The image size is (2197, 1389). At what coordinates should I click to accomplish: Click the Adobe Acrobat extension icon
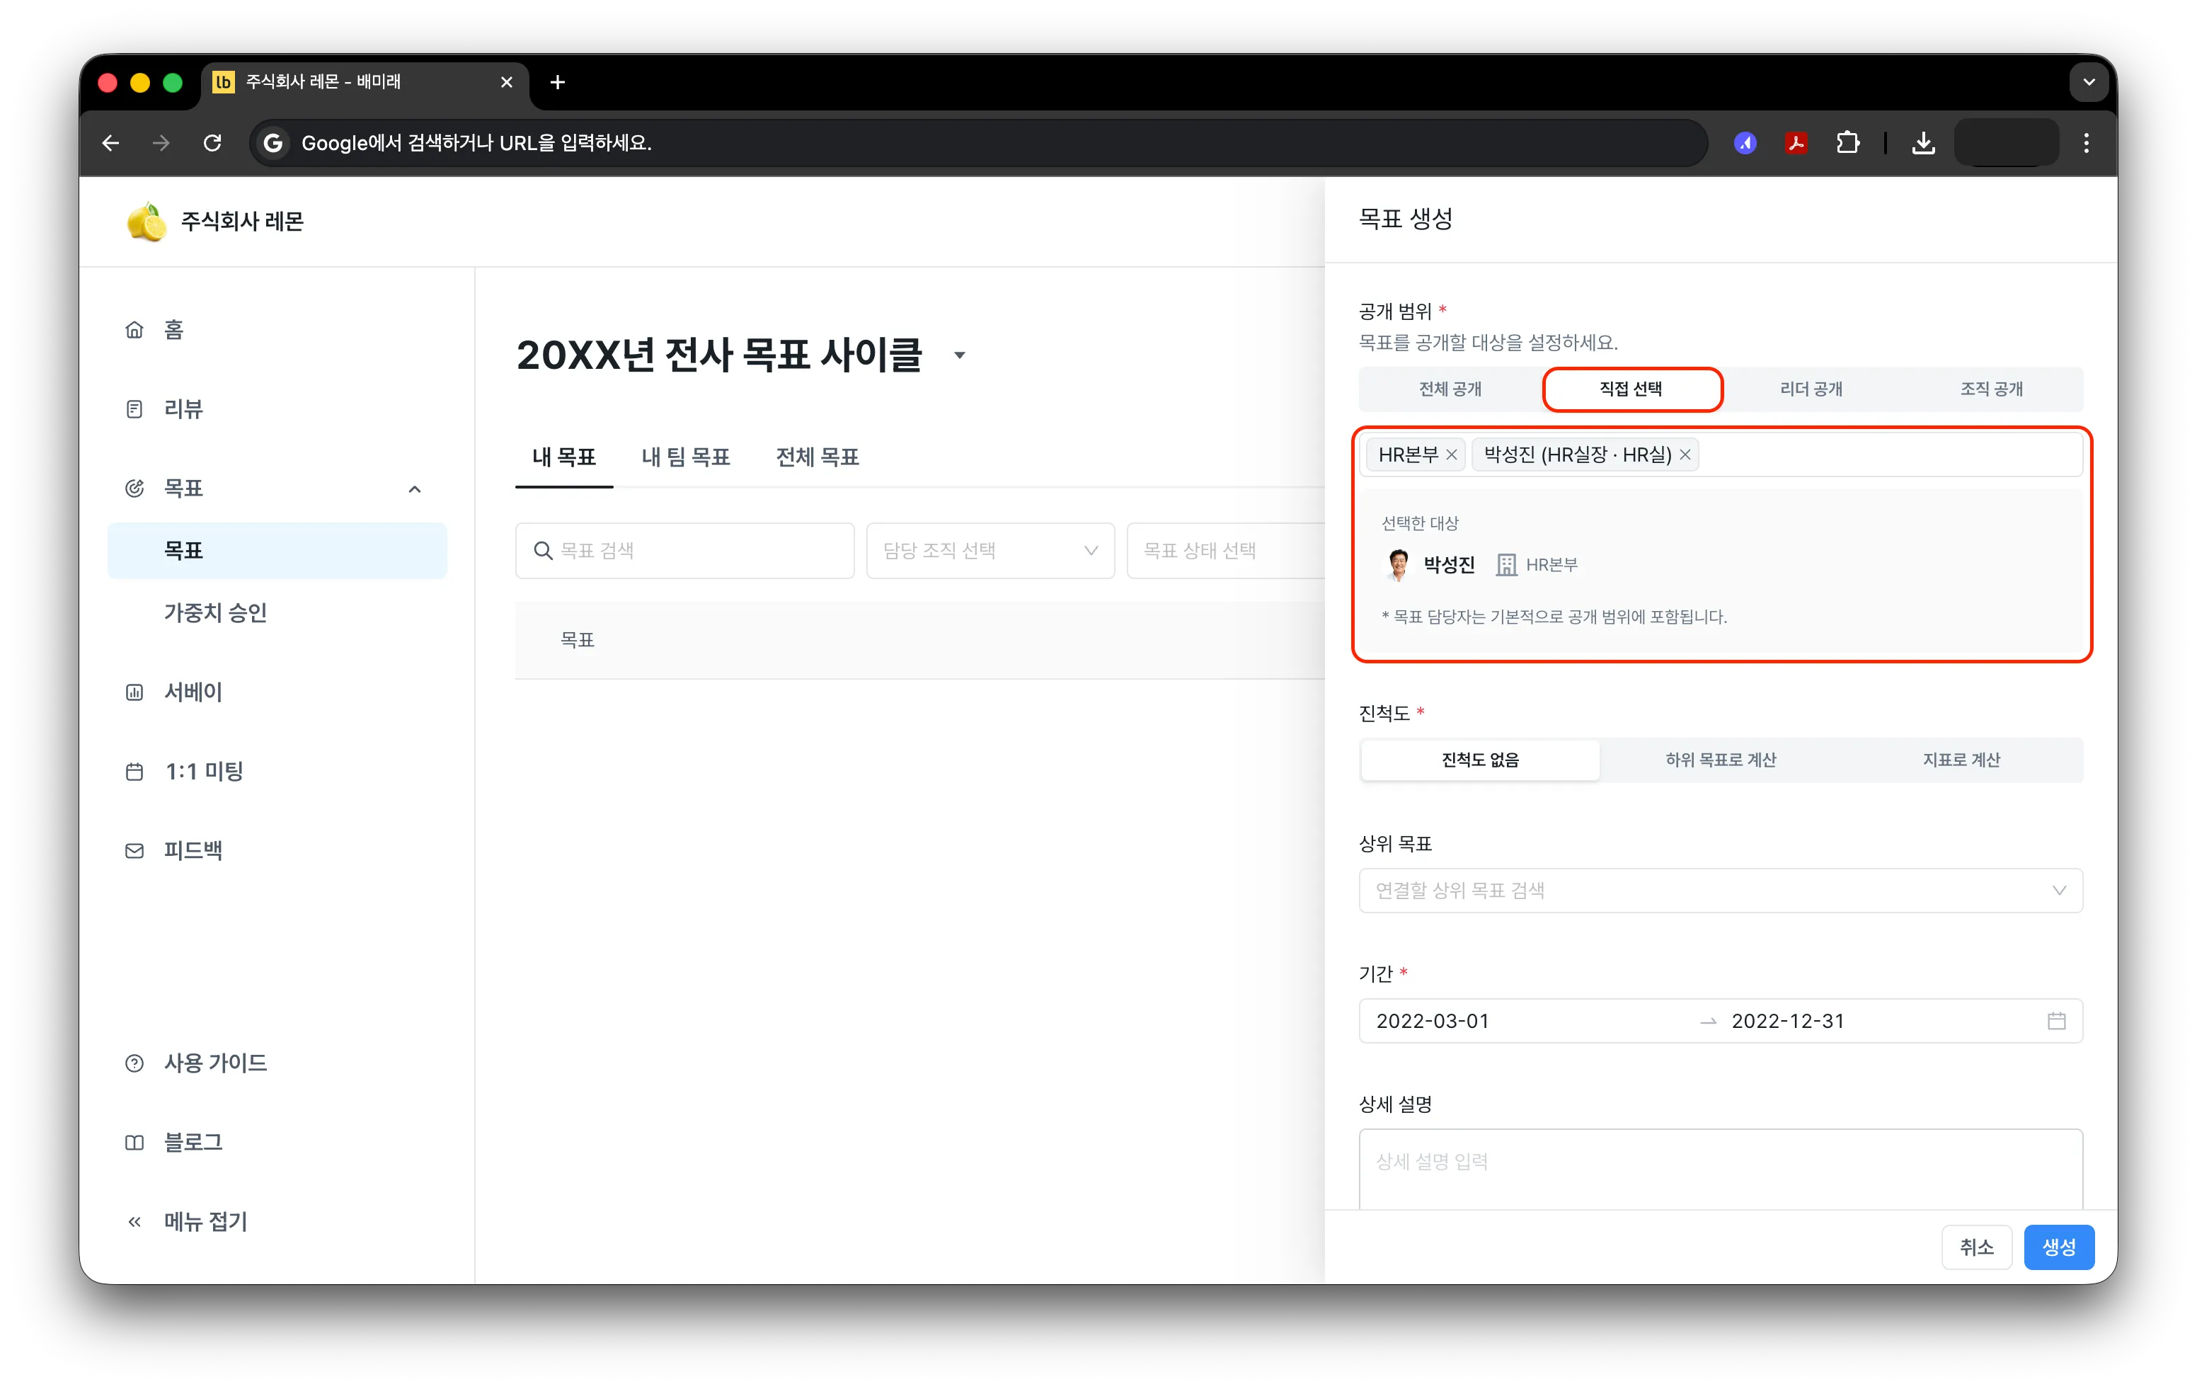point(1796,143)
